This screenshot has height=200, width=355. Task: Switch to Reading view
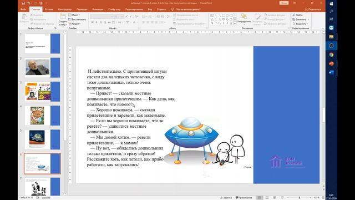coord(275,198)
